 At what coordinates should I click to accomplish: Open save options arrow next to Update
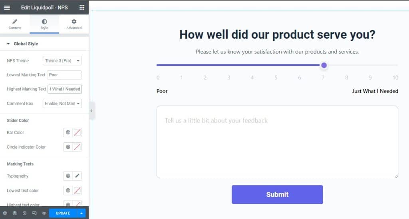tap(81, 213)
